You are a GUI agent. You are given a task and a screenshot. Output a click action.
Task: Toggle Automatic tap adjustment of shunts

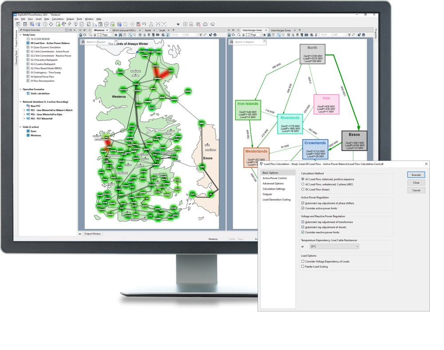pyautogui.click(x=303, y=227)
